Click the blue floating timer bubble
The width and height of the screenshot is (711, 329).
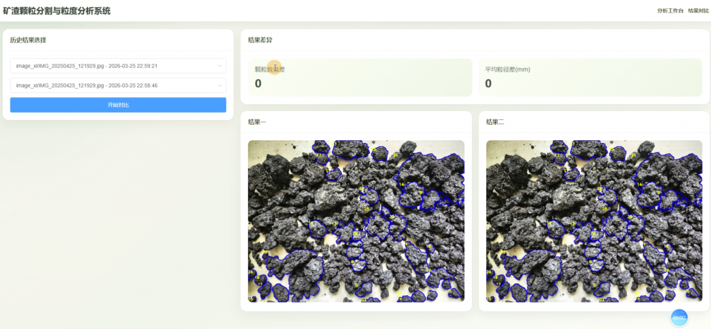coord(679,318)
